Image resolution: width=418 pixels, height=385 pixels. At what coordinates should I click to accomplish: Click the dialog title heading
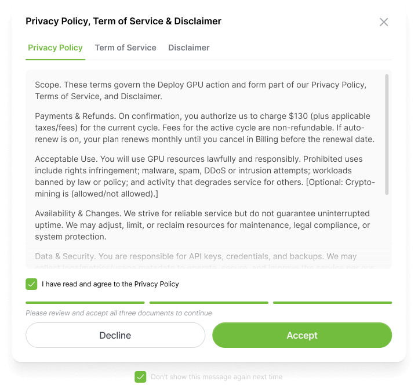(x=123, y=21)
